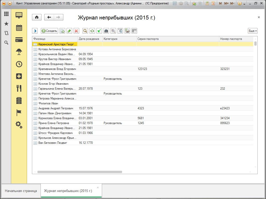This screenshot has width=266, height=199.
Task: Click the green pencil edit icon
Action: [69, 31]
